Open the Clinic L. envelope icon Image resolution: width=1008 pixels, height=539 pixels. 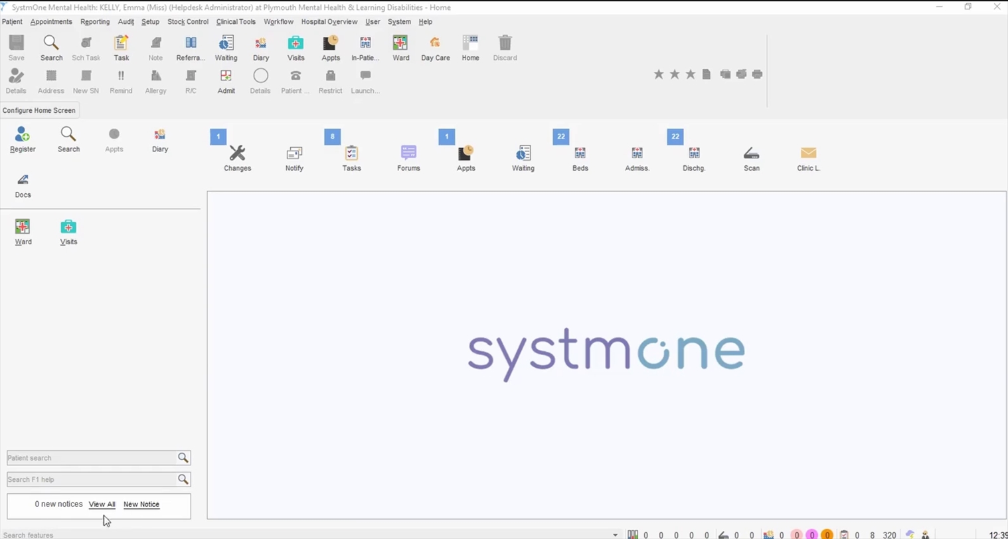[x=808, y=159]
